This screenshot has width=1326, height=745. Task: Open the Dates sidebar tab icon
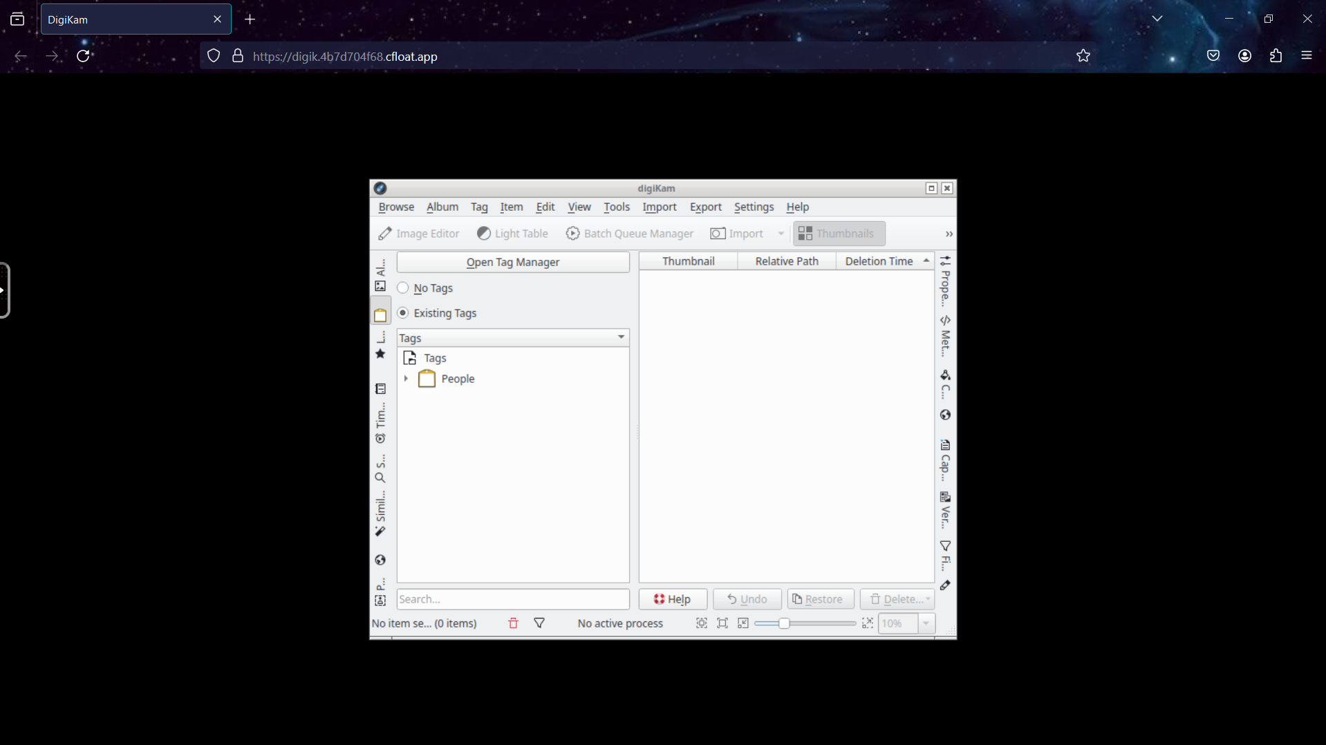tap(380, 389)
